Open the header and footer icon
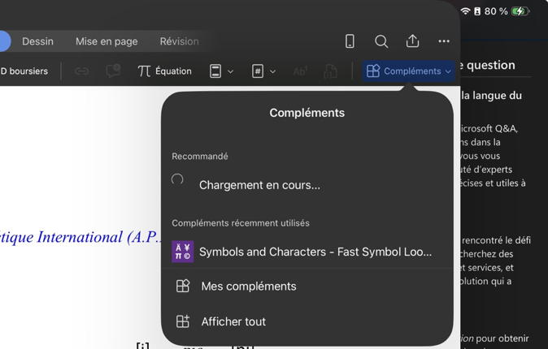Viewport: 548px width, 349px height. (215, 71)
